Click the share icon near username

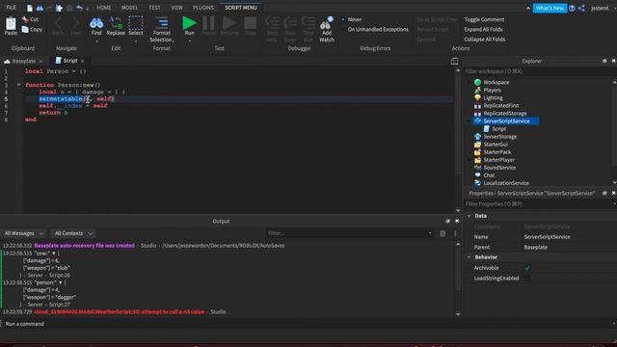(x=581, y=8)
